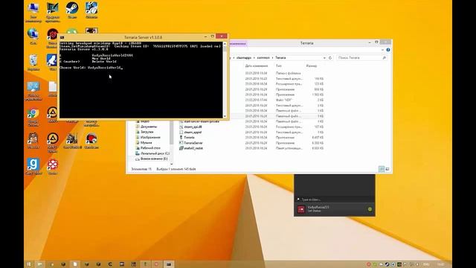476x268 pixels.
Task: Click the console icon in the Terraria Server title bar
Action: pos(62,37)
